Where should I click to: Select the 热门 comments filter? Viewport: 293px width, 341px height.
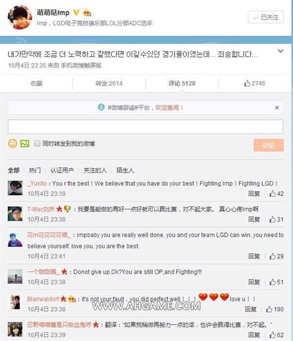[x=35, y=170]
